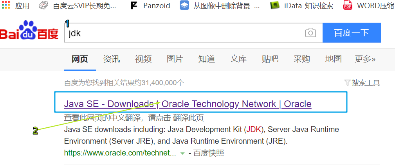Open the iData-知识检索 bookmark
The height and width of the screenshot is (168, 395).
point(301,5)
